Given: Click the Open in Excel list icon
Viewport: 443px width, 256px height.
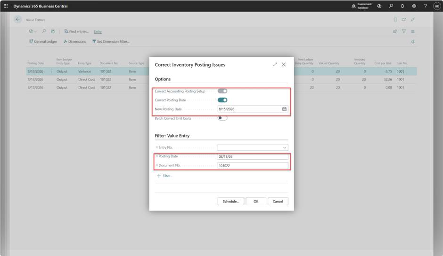Looking at the screenshot, I should pyautogui.click(x=53, y=31).
